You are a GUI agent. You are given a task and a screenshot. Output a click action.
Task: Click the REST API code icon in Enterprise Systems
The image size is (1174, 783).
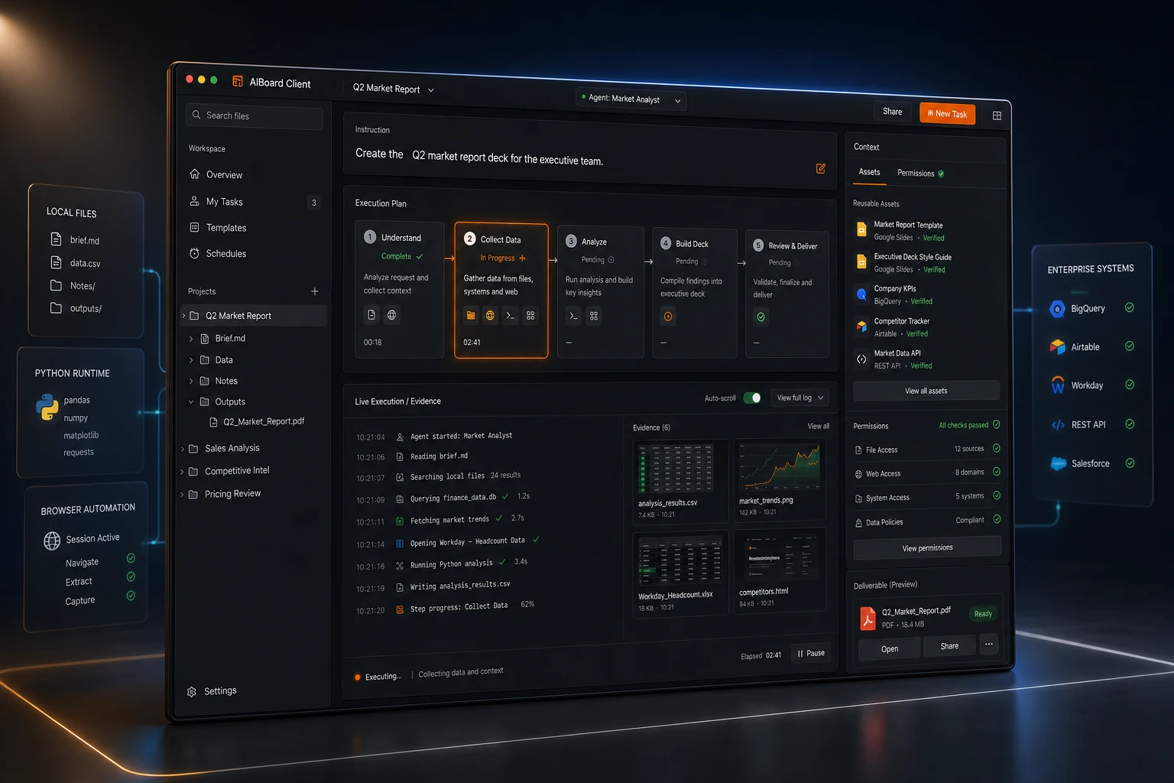coord(1058,425)
